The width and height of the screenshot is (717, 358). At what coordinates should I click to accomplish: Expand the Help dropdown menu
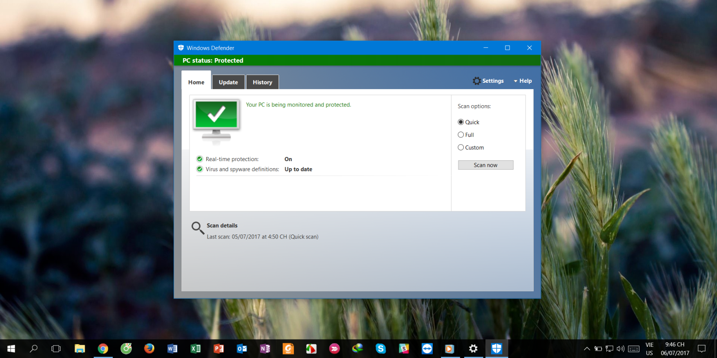click(x=523, y=81)
